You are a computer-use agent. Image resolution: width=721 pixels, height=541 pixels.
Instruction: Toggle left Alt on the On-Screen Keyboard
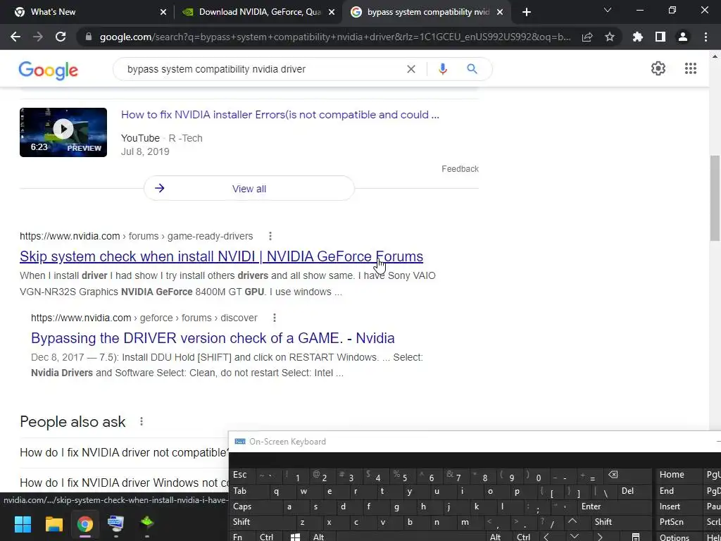[x=321, y=536]
